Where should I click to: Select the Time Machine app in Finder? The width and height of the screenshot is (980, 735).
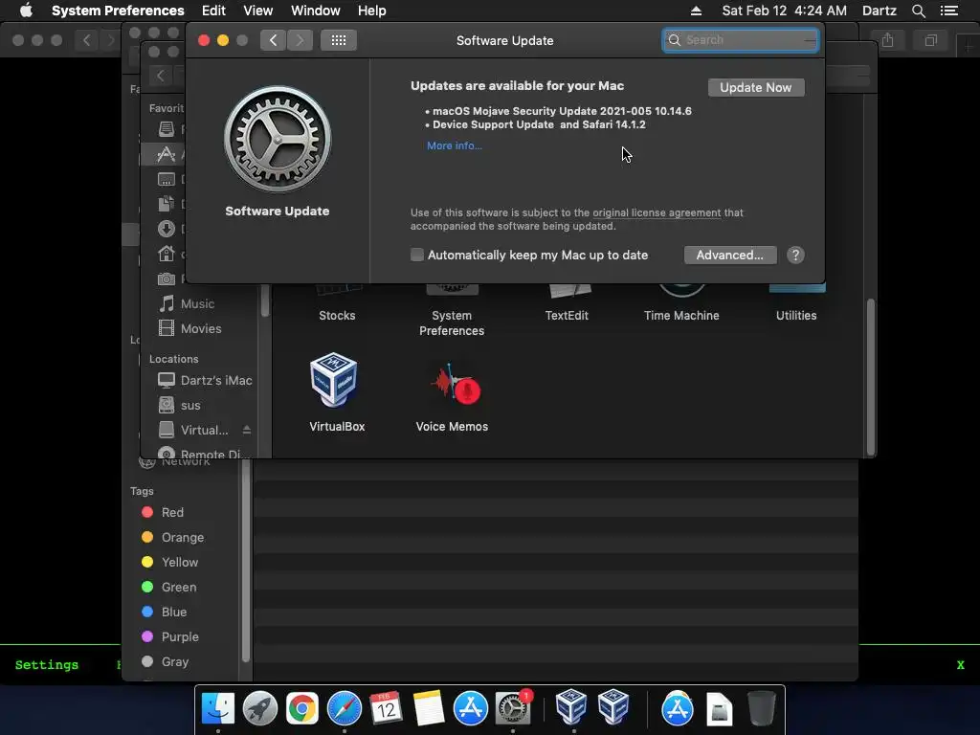[x=681, y=315]
